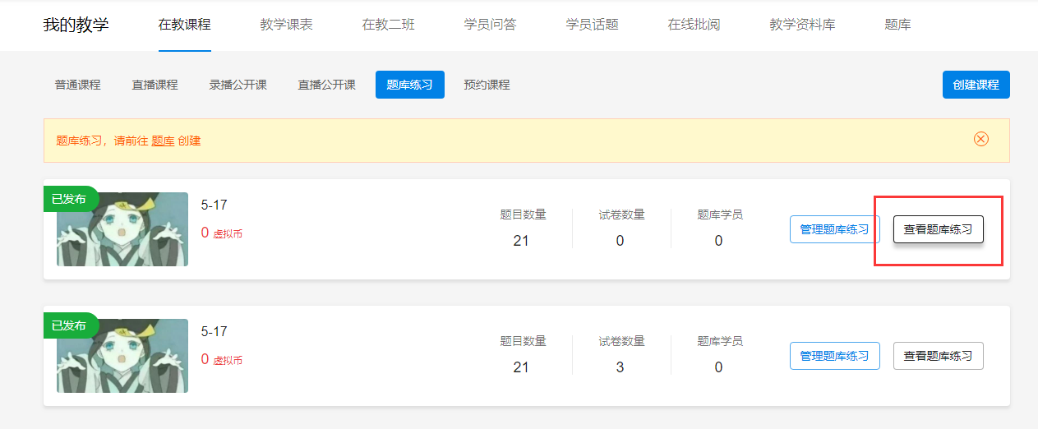Image resolution: width=1038 pixels, height=429 pixels.
Task: Click 查看题库练习 on the card with 3 试卷
Action: click(x=938, y=356)
